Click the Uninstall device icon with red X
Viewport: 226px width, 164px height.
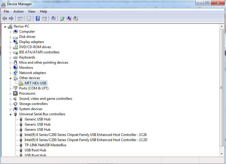pos(69,19)
